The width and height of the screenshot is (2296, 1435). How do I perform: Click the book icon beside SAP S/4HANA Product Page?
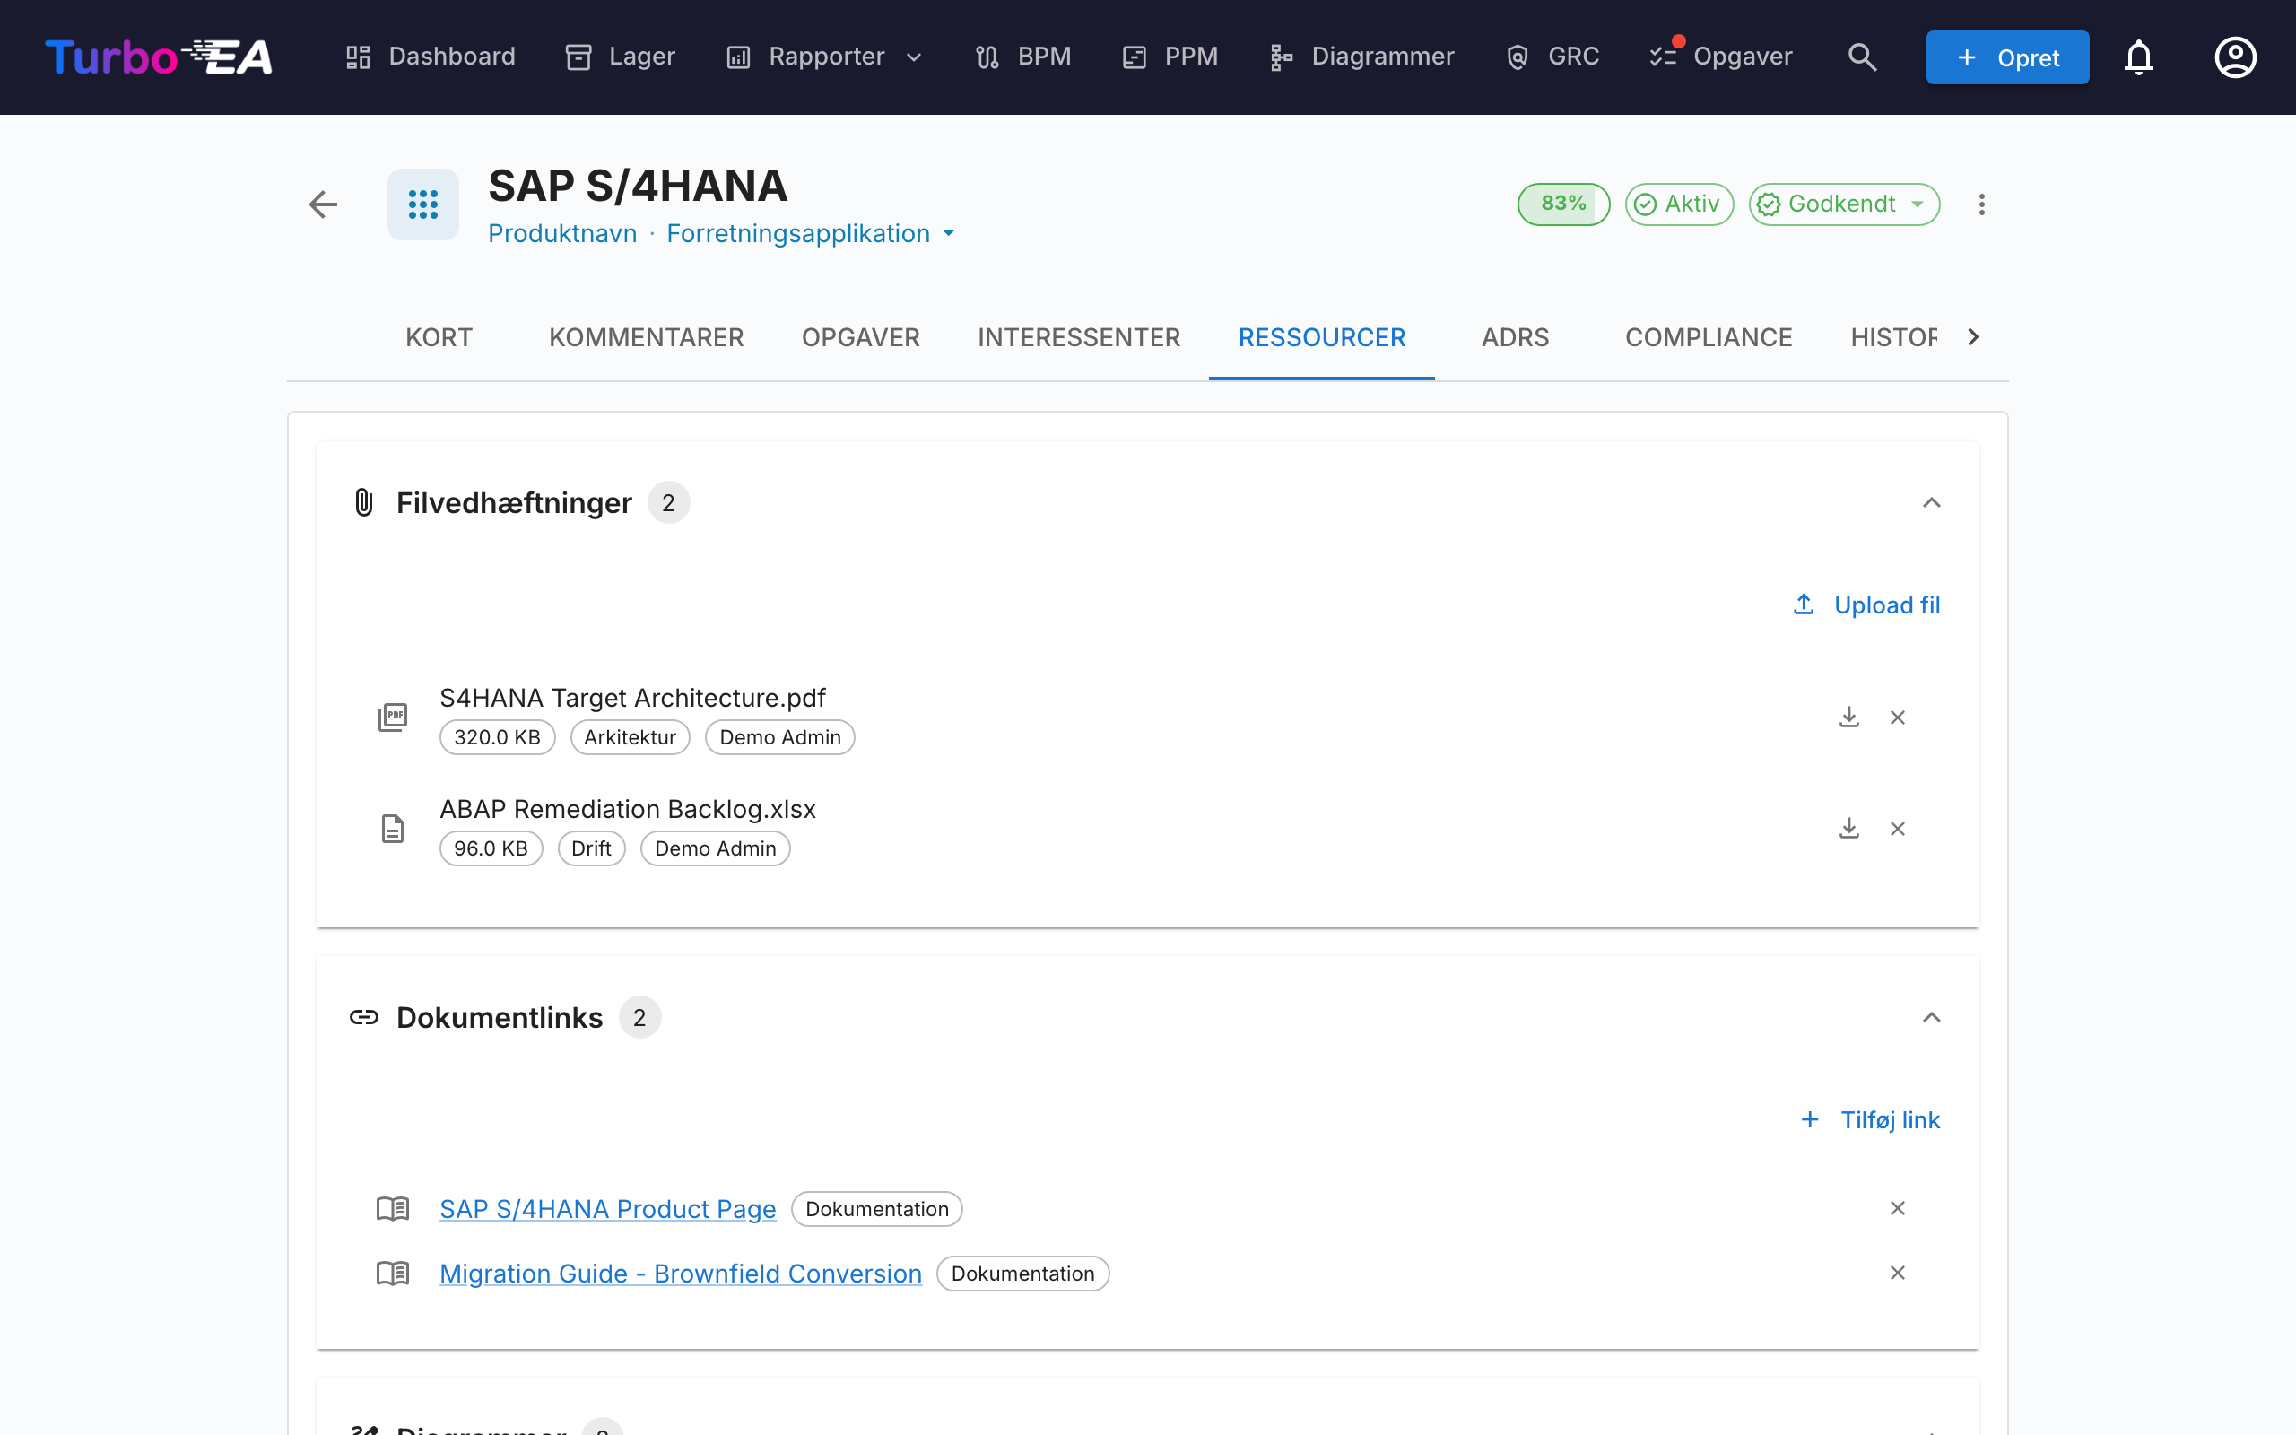393,1208
